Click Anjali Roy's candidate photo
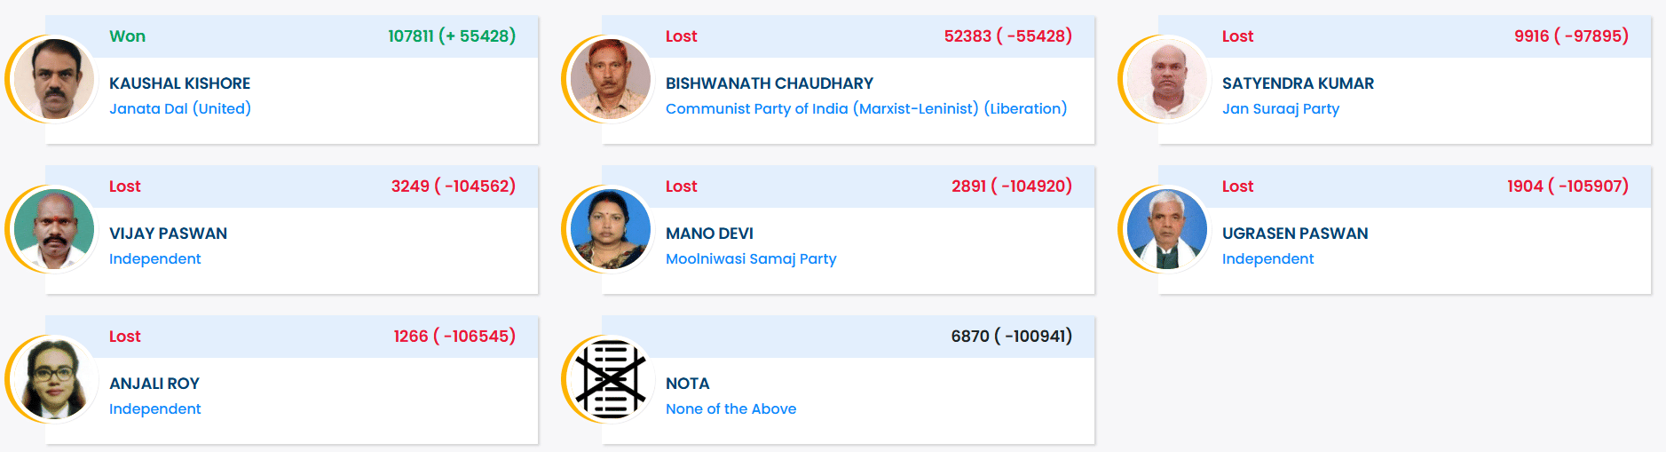The height and width of the screenshot is (452, 1666). (55, 379)
